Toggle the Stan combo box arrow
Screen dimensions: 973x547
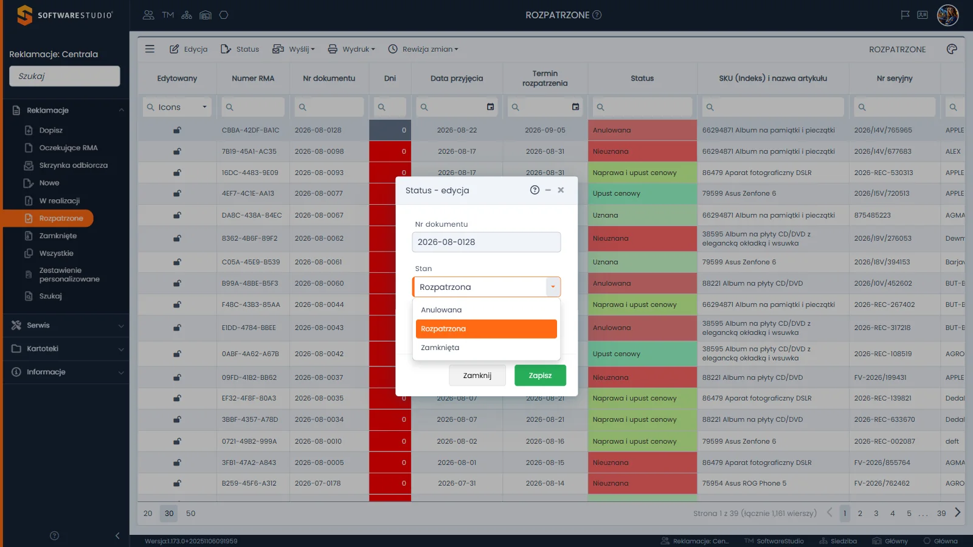(553, 287)
